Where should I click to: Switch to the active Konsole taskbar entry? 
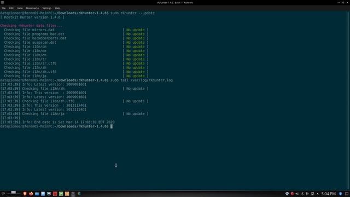(73, 194)
